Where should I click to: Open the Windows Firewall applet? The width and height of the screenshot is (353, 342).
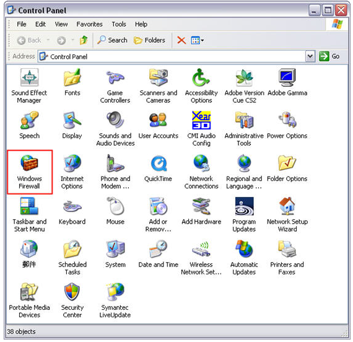29,172
